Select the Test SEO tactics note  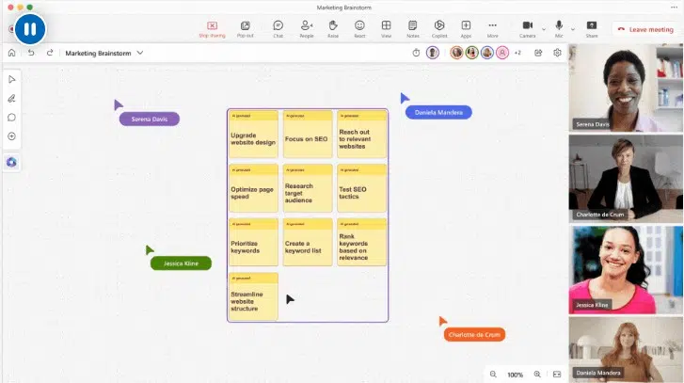click(x=361, y=188)
